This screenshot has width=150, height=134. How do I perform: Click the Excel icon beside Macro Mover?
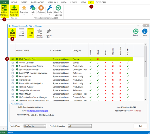(17, 94)
